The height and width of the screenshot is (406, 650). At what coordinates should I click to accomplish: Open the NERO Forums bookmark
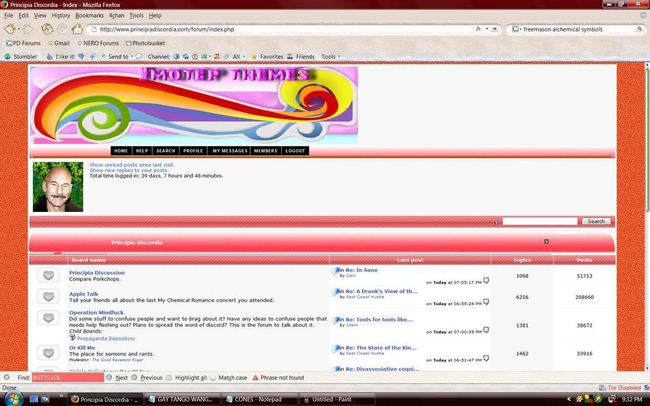tap(98, 43)
